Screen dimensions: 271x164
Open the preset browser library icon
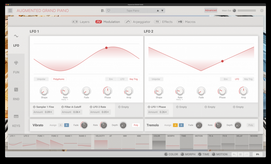pos(102,11)
